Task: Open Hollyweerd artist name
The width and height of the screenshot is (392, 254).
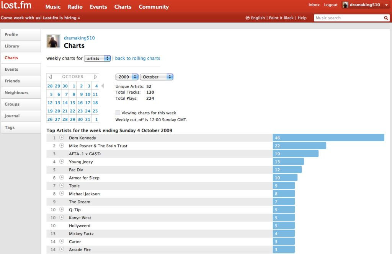Action: click(80, 226)
